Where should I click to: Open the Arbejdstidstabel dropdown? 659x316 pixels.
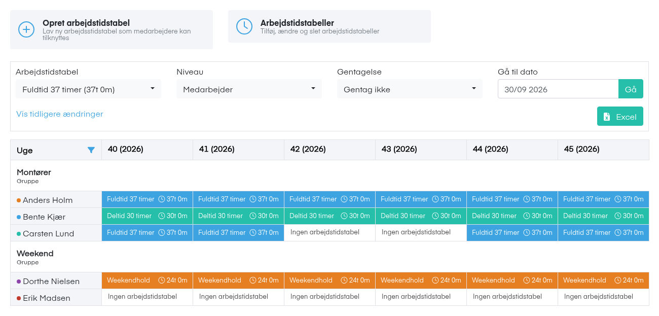[88, 89]
